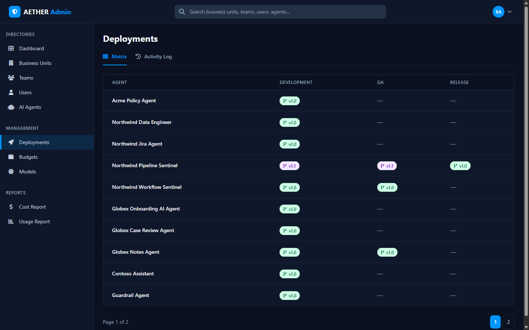Click the AETHER Admin brand title
This screenshot has height=330, width=529.
point(47,12)
